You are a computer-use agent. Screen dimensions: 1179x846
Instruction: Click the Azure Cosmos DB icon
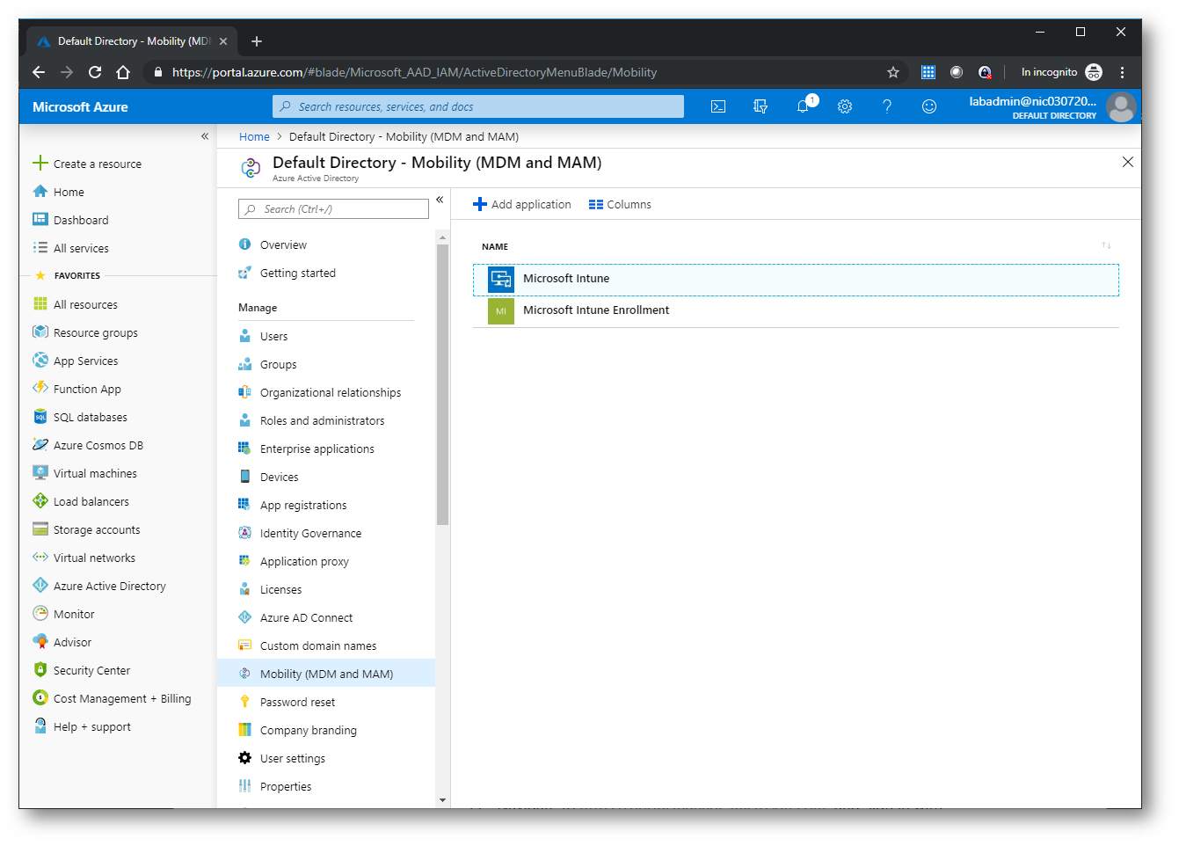tap(40, 445)
